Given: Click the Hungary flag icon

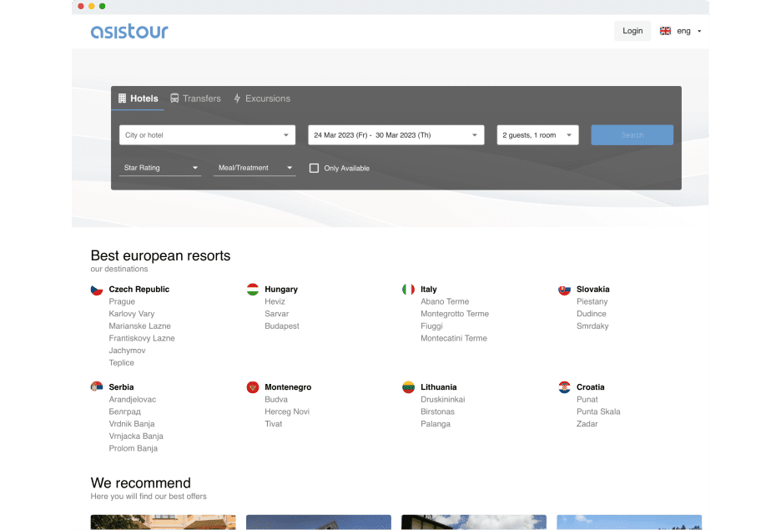Looking at the screenshot, I should tap(253, 290).
